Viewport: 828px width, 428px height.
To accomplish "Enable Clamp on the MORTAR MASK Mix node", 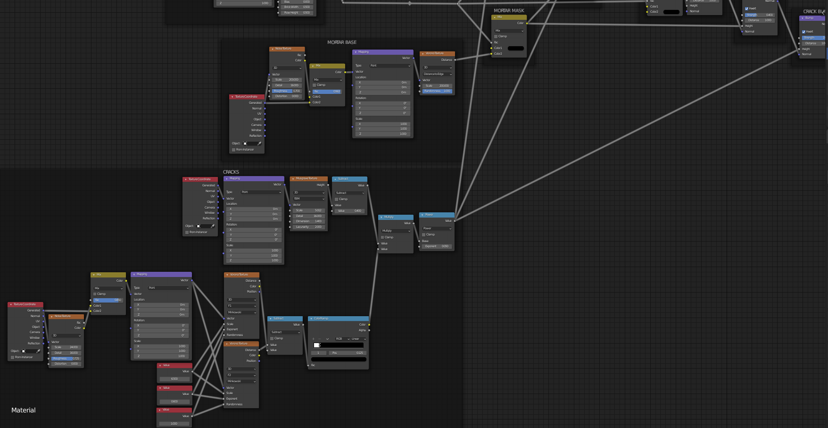I will 496,36.
